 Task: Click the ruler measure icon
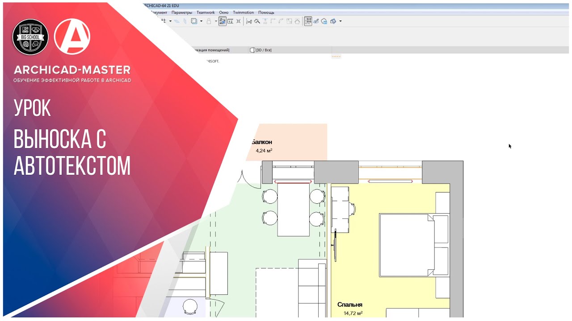pos(230,21)
